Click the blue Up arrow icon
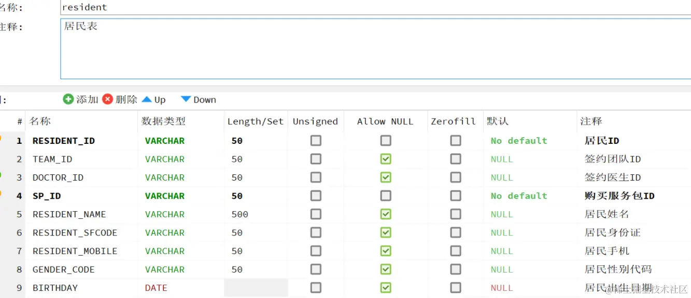The width and height of the screenshot is (691, 298). point(147,99)
